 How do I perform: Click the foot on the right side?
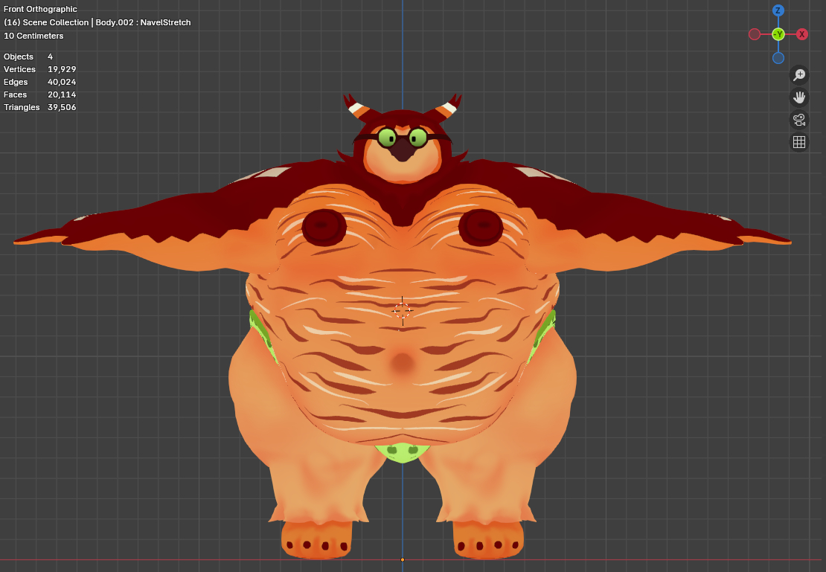point(487,539)
